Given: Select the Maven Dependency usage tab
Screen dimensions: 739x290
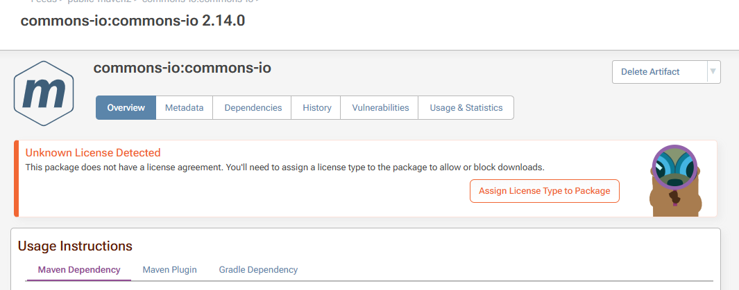Looking at the screenshot, I should tap(79, 270).
